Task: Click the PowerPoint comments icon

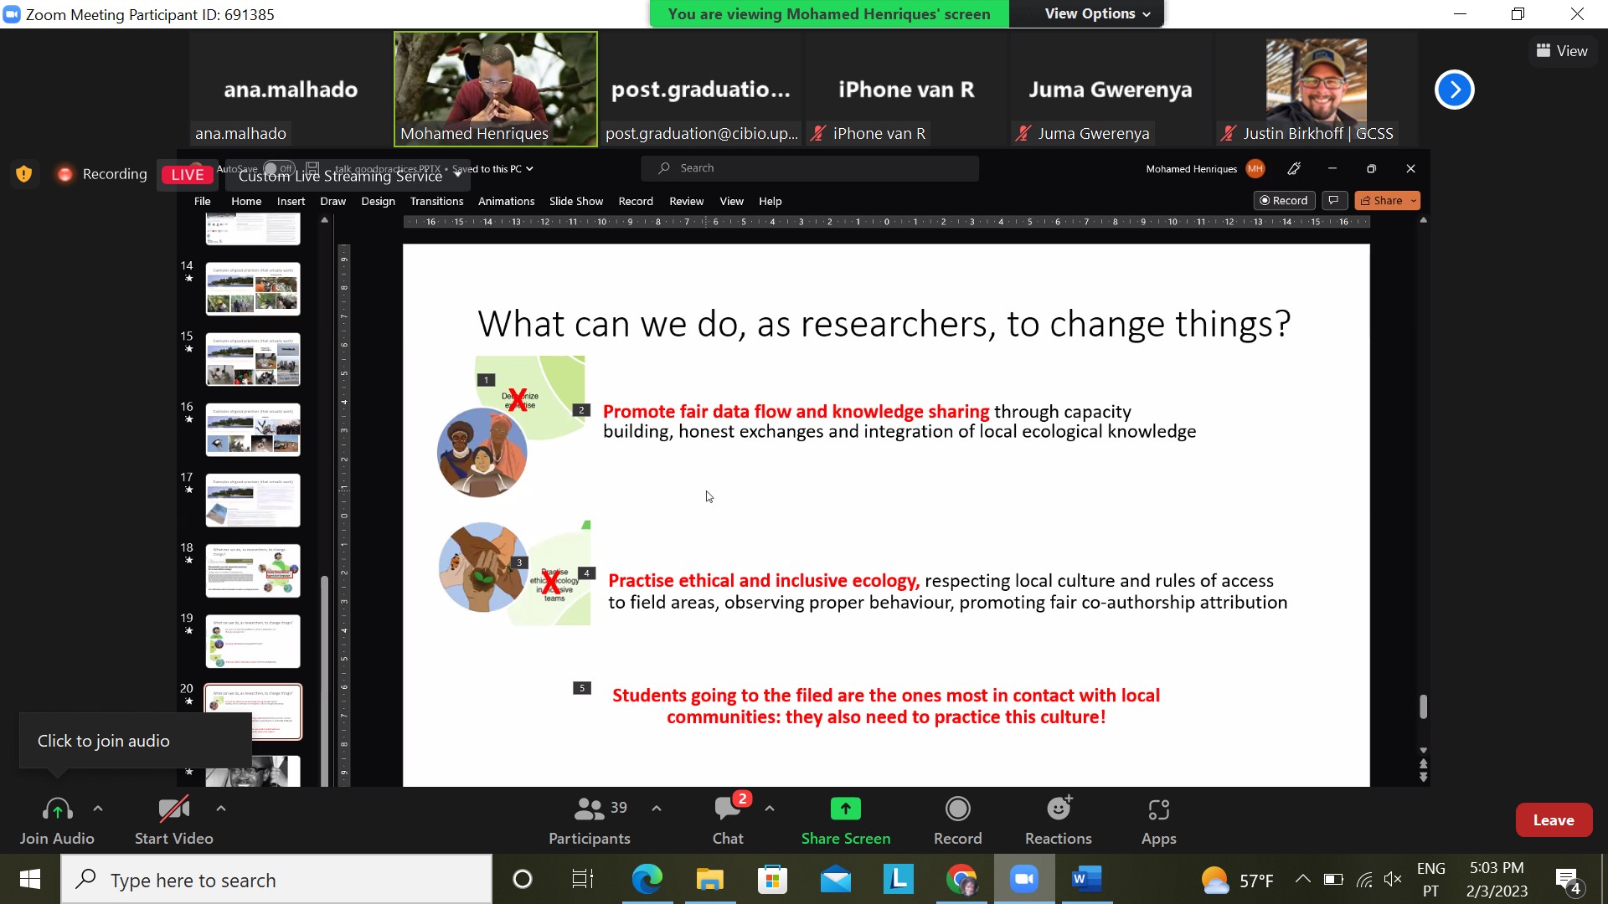Action: [x=1334, y=201]
